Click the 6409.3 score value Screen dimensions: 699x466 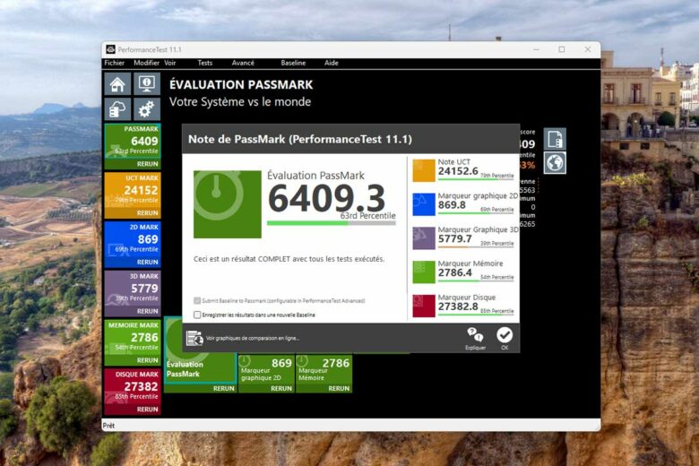coord(327,198)
